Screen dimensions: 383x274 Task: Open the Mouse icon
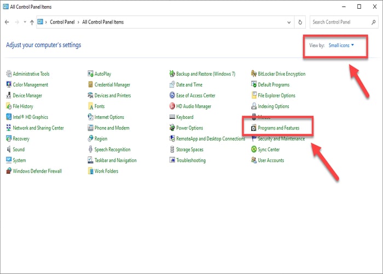[254, 116]
